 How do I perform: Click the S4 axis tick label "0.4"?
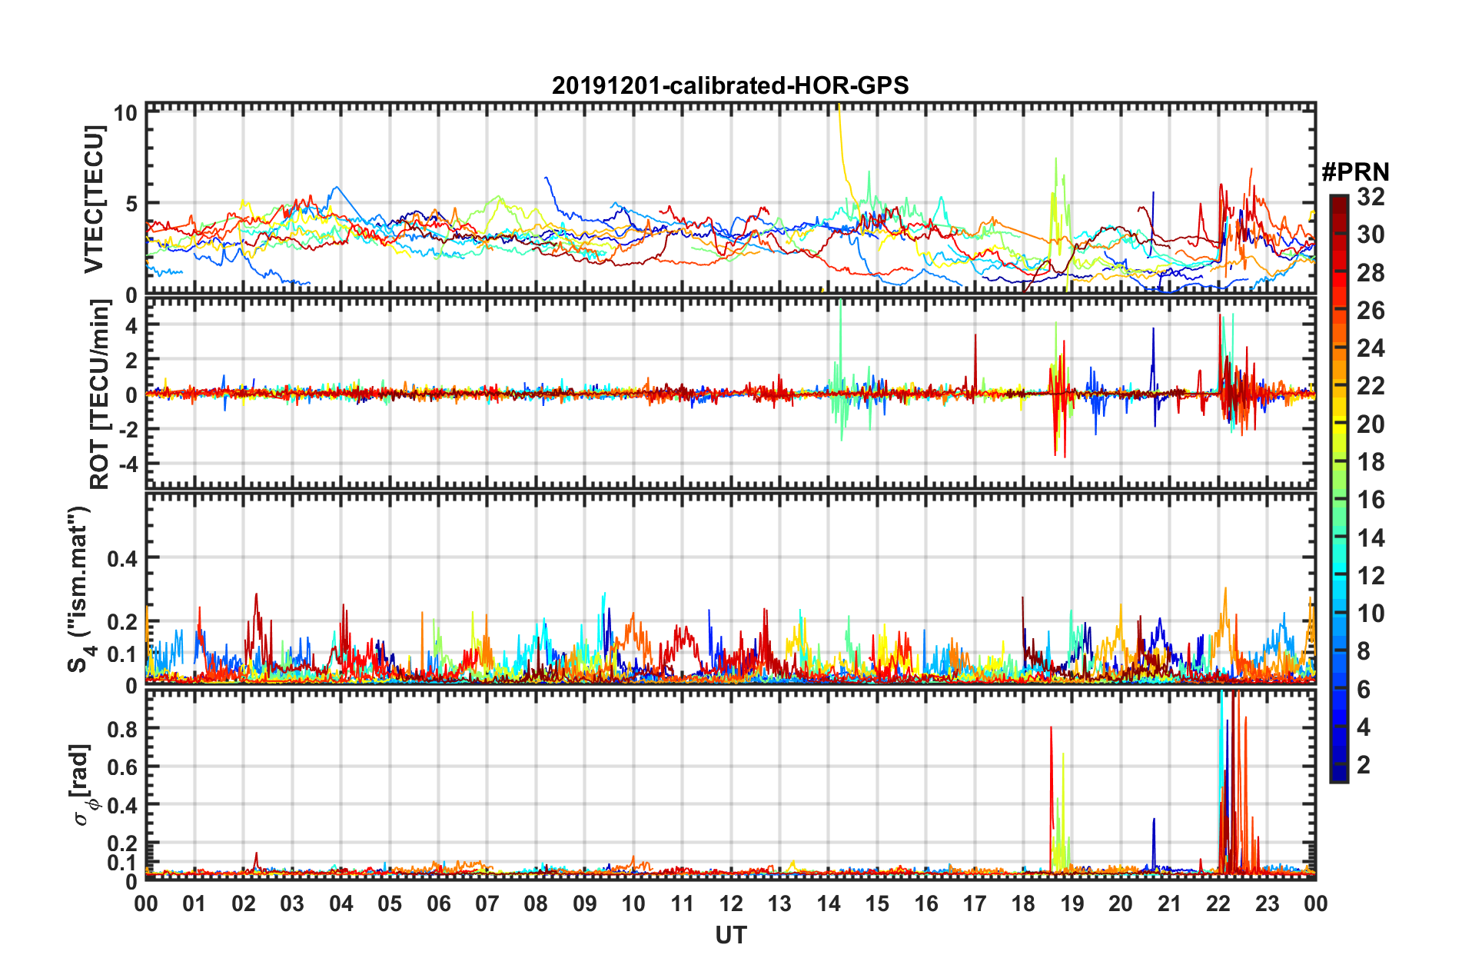pyautogui.click(x=122, y=559)
